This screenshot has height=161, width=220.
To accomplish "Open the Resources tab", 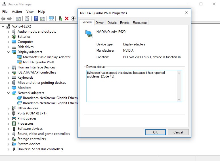I will [x=140, y=23].
